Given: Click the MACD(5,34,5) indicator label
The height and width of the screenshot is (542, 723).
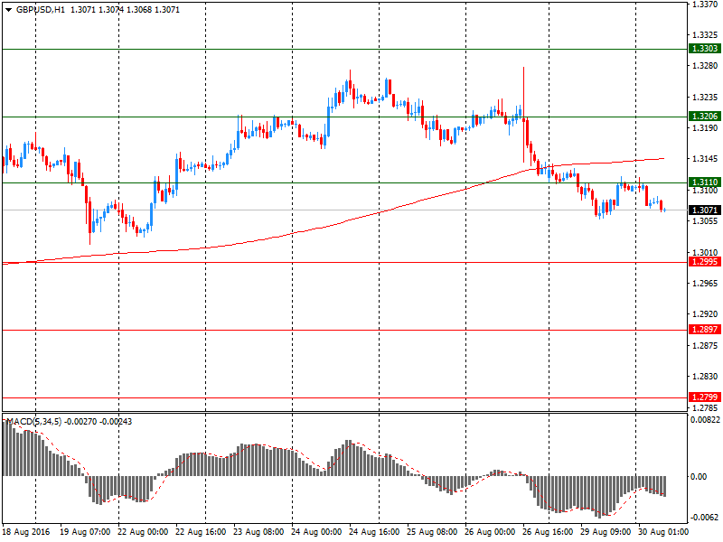Looking at the screenshot, I should [x=33, y=421].
